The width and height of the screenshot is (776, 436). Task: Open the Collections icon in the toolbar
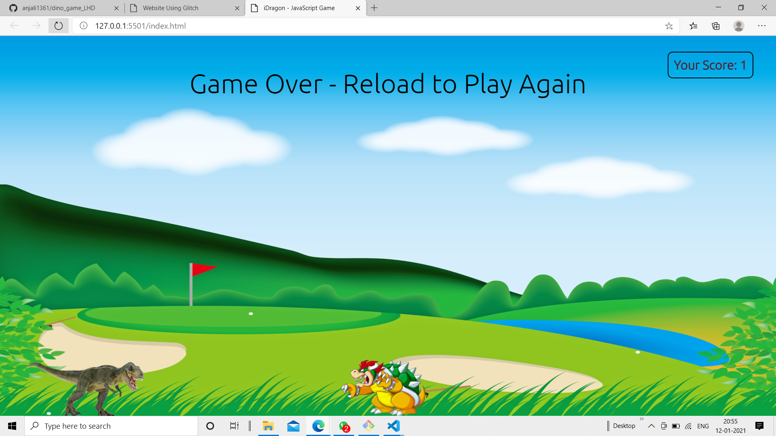click(x=716, y=26)
